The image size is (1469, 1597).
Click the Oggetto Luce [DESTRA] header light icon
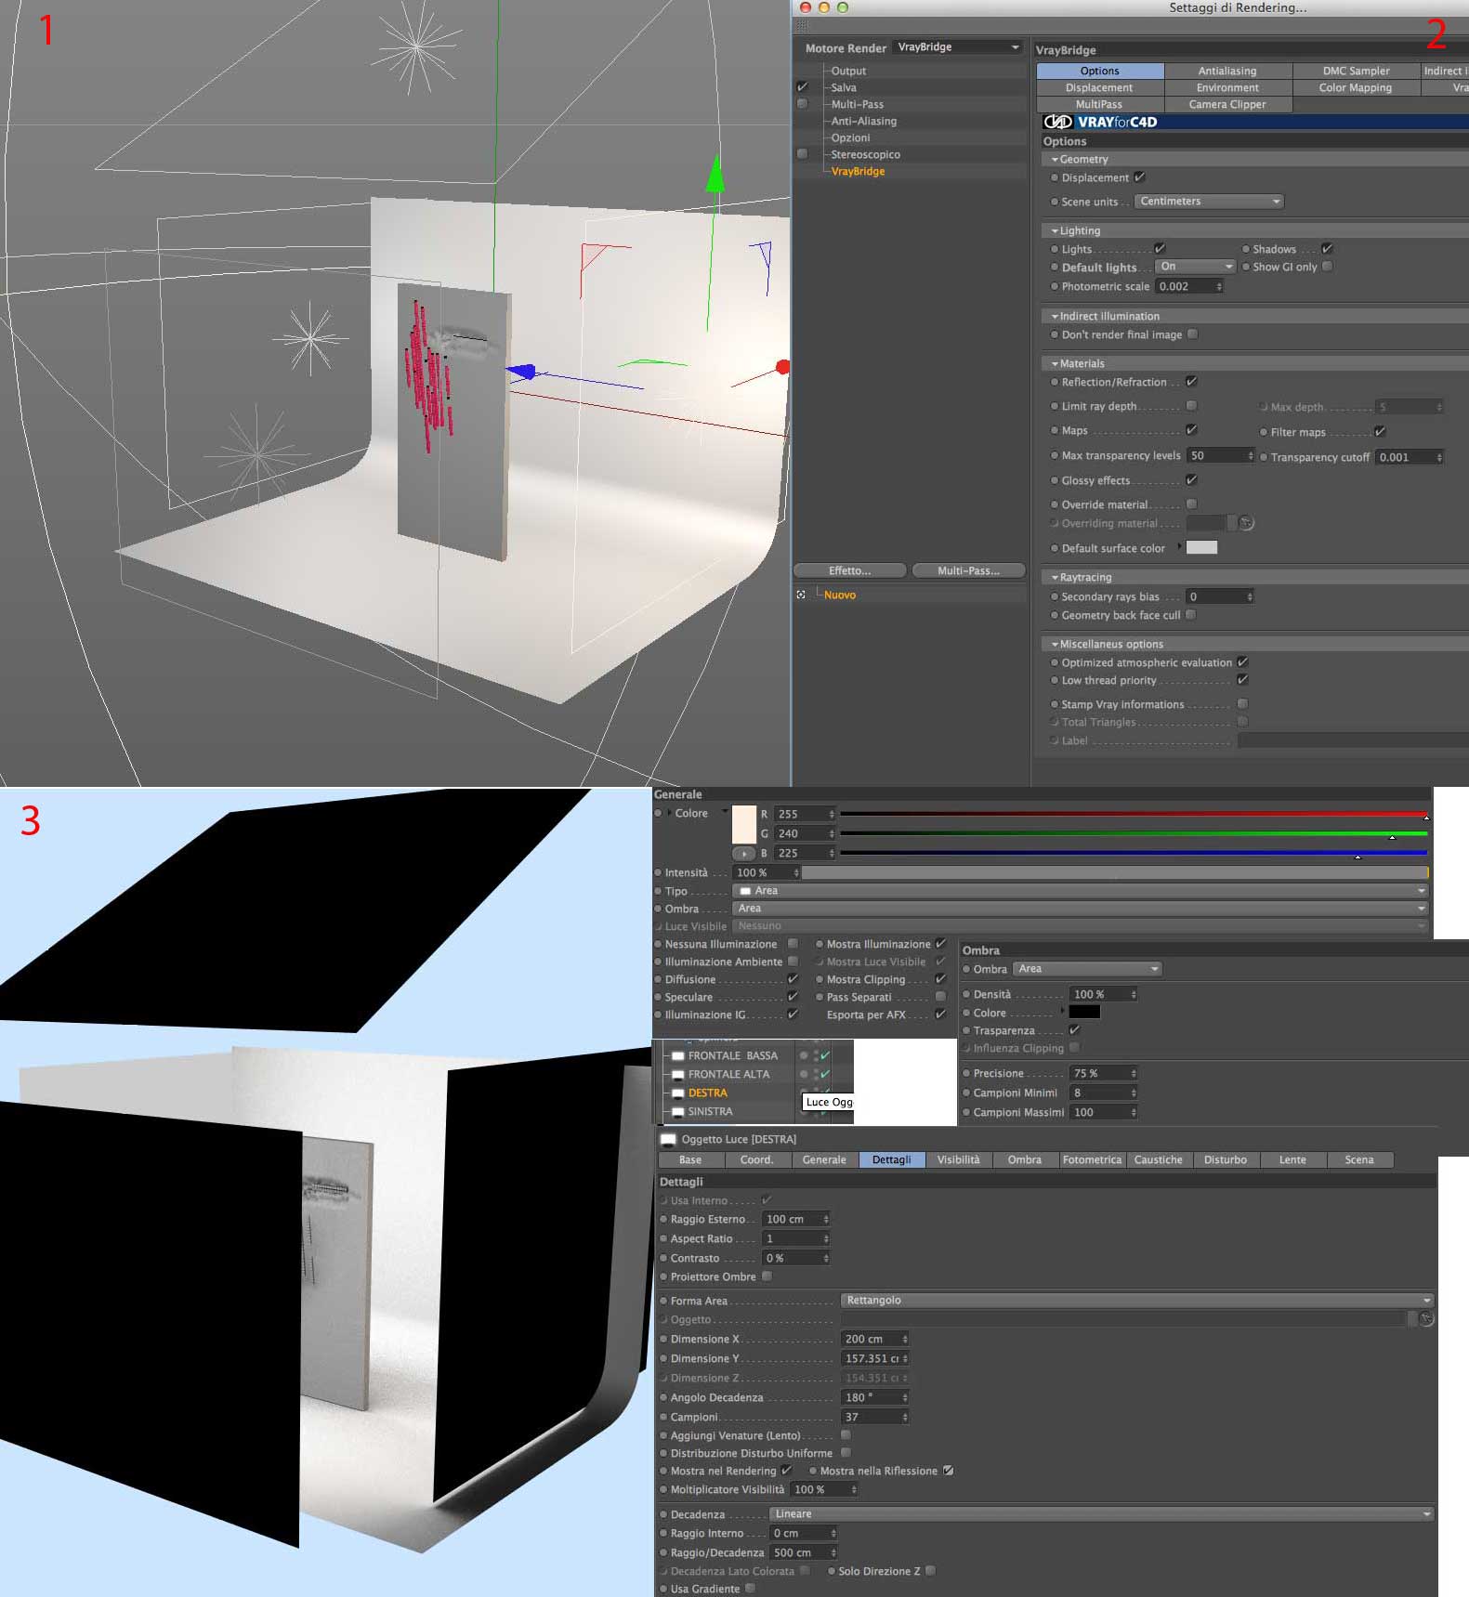click(x=668, y=1139)
